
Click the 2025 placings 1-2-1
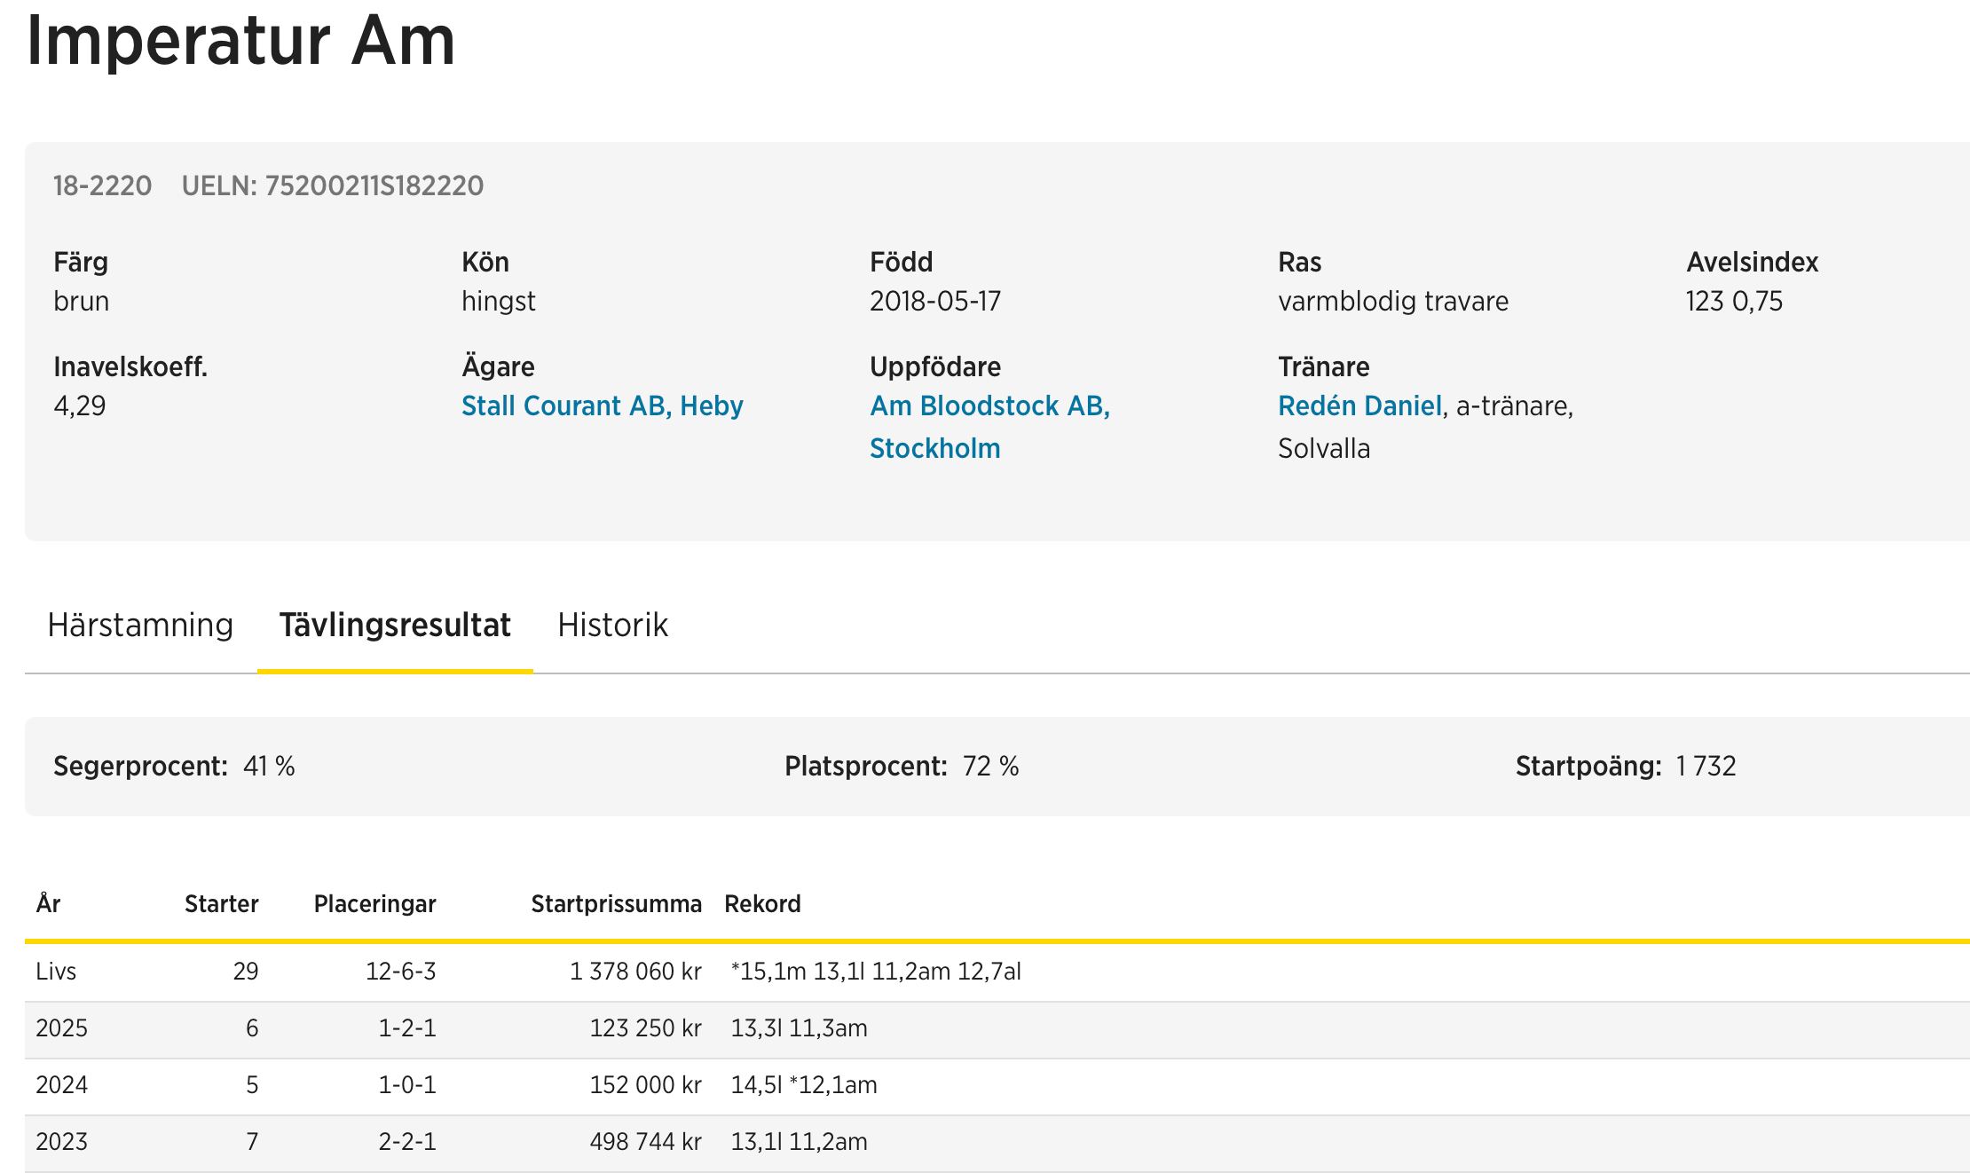pos(407,1028)
